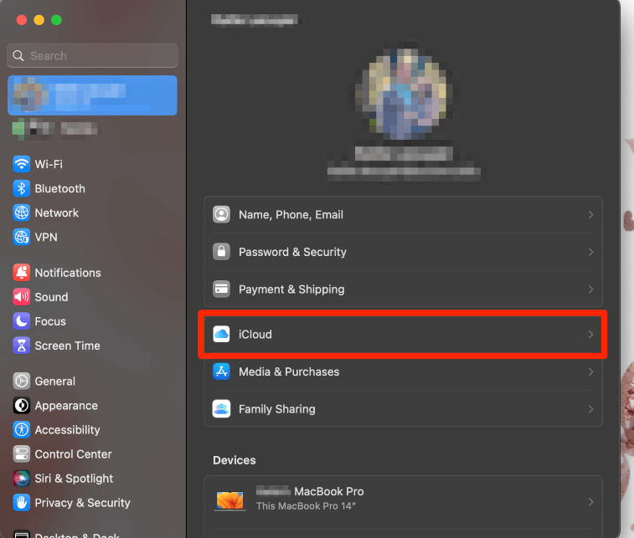Select the Siri & Spotlight icon
The image size is (634, 538).
coord(21,479)
